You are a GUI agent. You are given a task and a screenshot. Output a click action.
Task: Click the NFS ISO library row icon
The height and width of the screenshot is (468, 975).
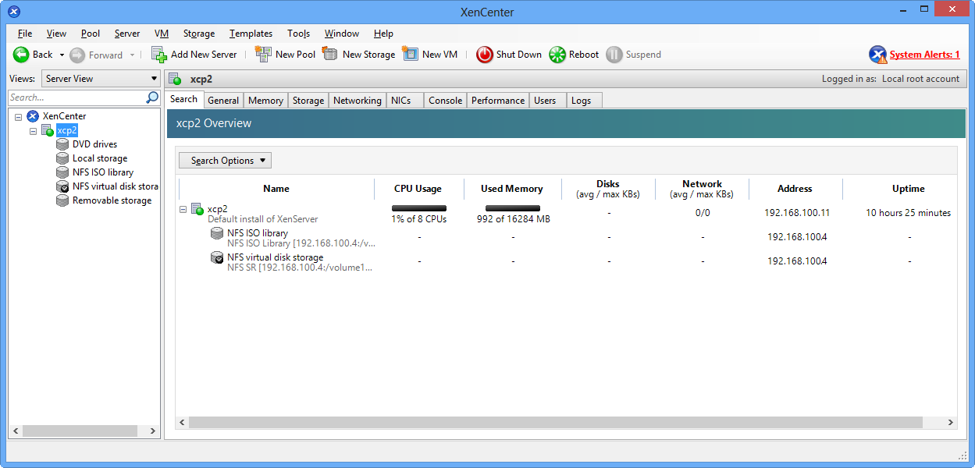point(217,233)
